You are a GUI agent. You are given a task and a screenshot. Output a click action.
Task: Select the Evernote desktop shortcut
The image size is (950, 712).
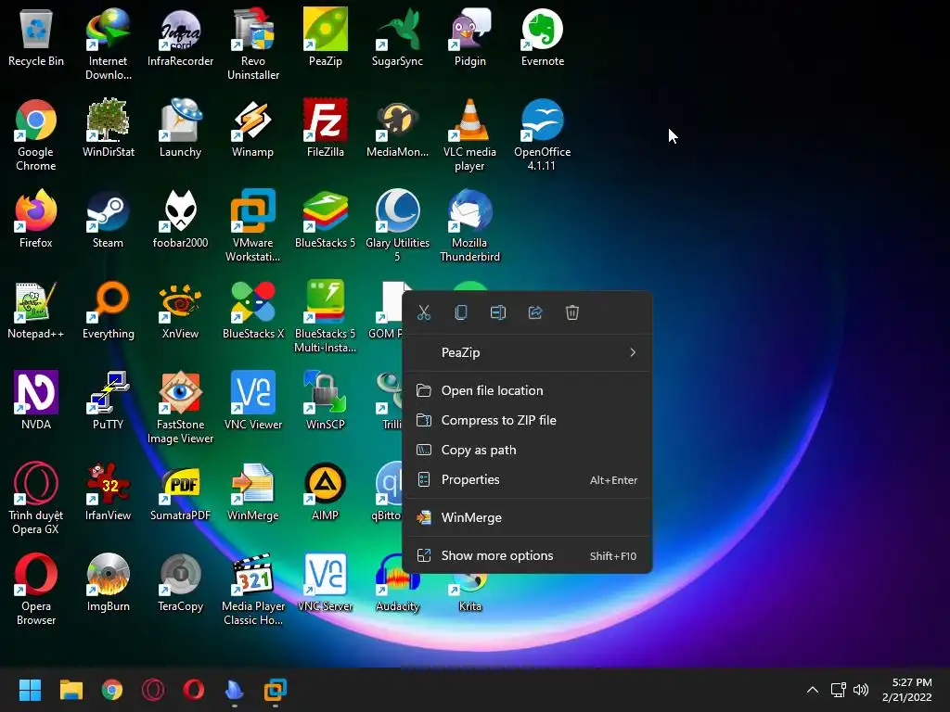[x=542, y=37]
